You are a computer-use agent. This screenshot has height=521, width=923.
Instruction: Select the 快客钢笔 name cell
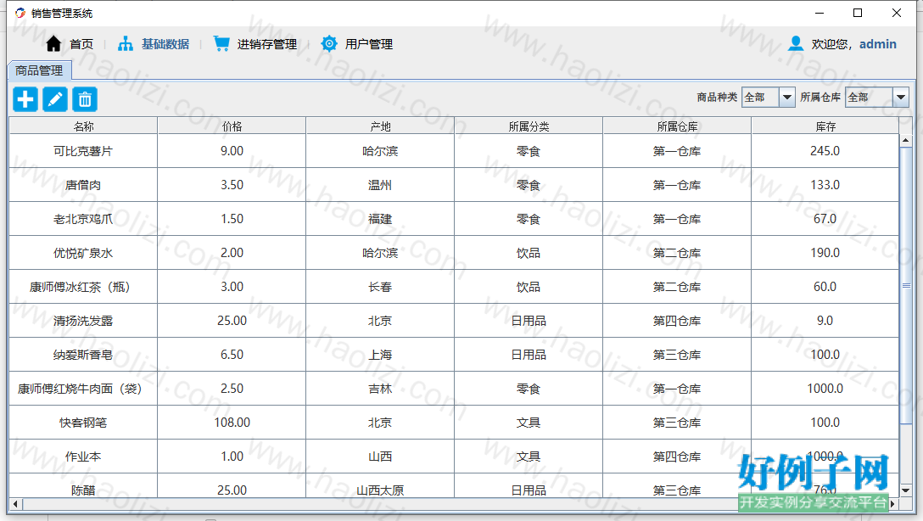(83, 423)
